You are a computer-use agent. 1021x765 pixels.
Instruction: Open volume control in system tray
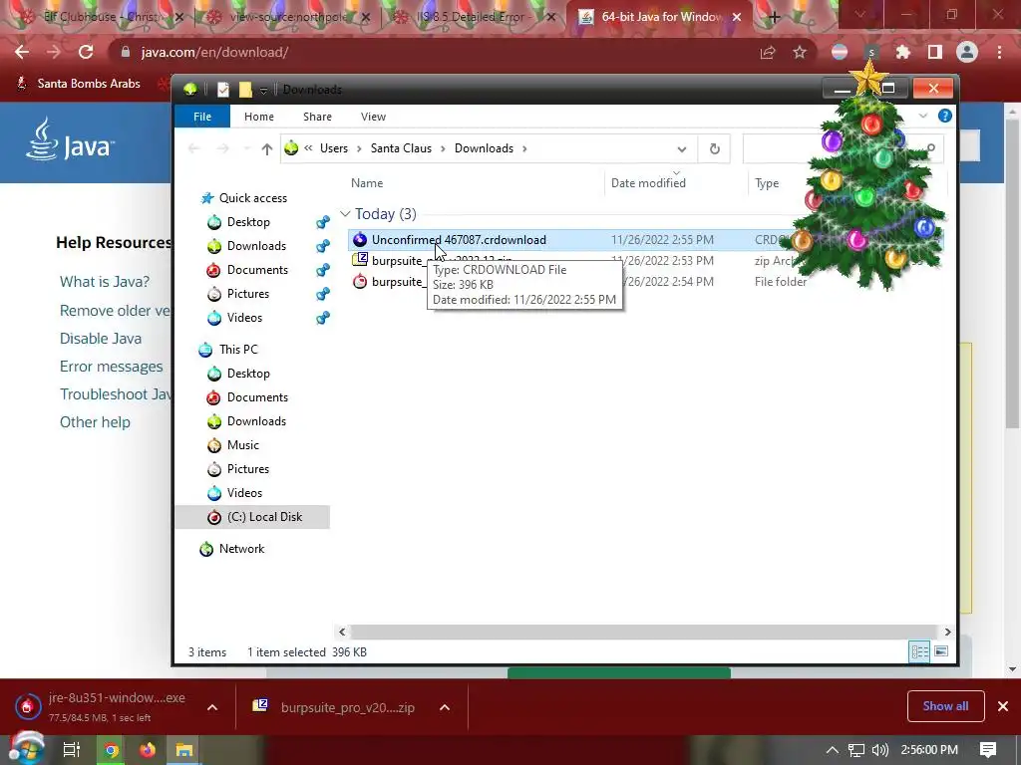coord(879,750)
